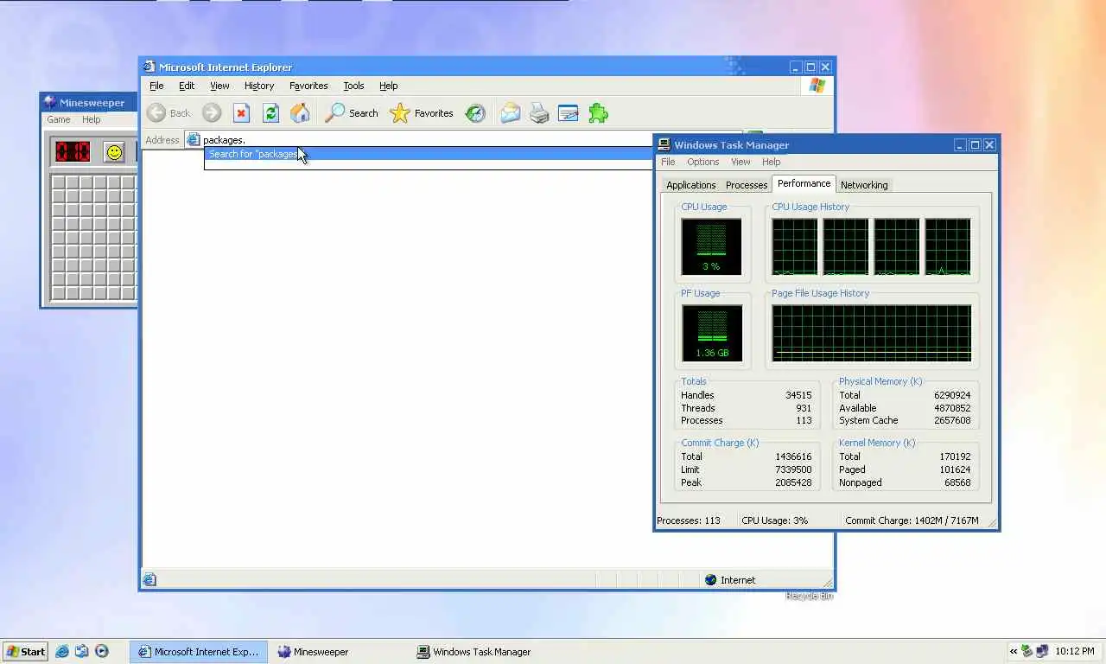
Task: Click the Start button
Action: click(25, 652)
